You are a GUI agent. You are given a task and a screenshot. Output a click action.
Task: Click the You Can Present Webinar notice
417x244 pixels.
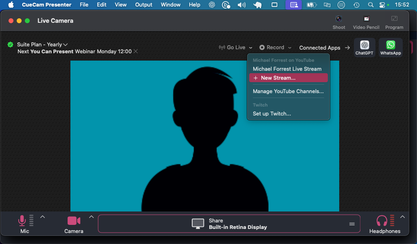point(75,51)
